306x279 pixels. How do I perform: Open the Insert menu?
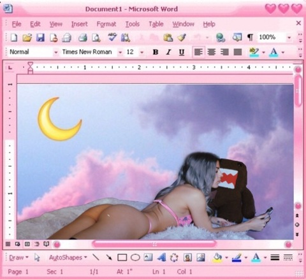pyautogui.click(x=80, y=24)
